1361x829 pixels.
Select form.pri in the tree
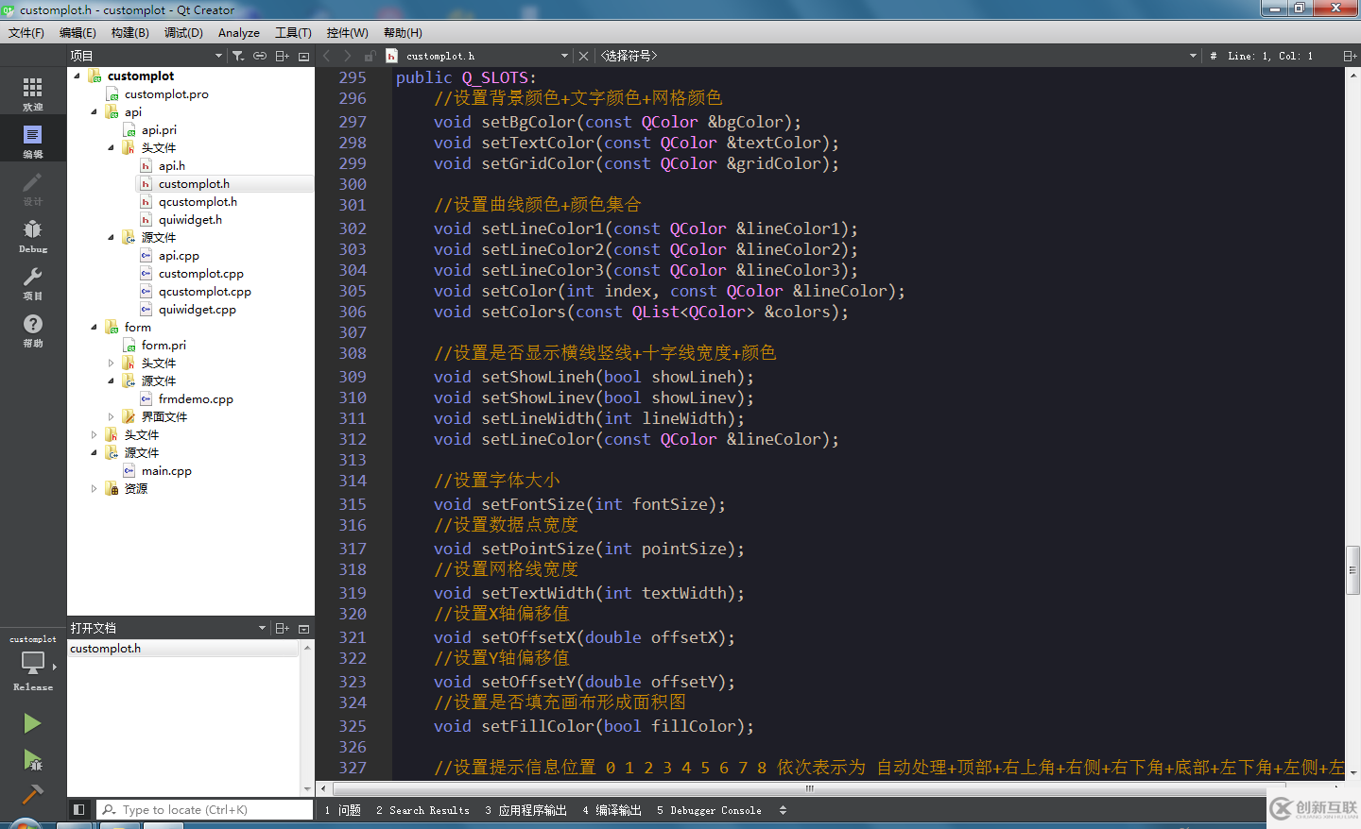click(164, 345)
